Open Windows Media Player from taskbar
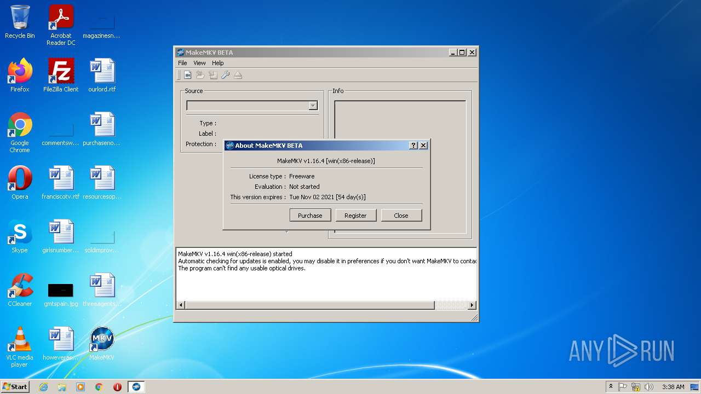This screenshot has width=701, height=394. click(x=81, y=387)
